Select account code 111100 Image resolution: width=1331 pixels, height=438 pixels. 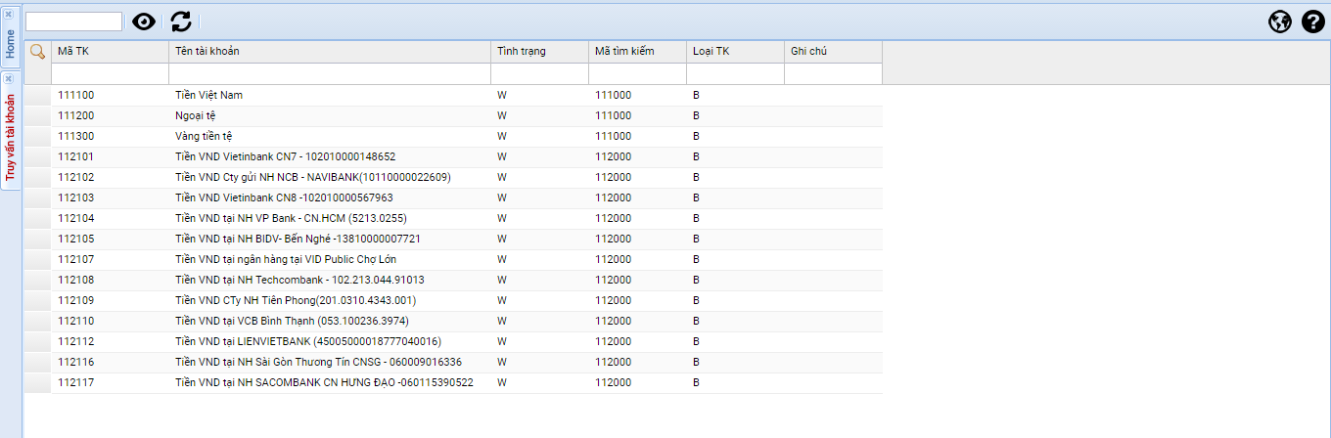click(x=76, y=95)
